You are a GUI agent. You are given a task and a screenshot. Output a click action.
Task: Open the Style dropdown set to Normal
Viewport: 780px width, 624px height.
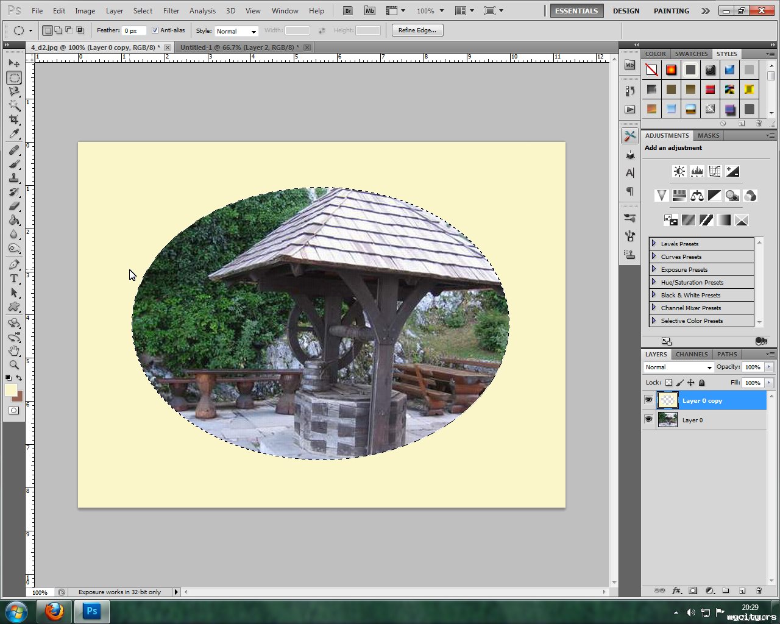[x=236, y=31]
